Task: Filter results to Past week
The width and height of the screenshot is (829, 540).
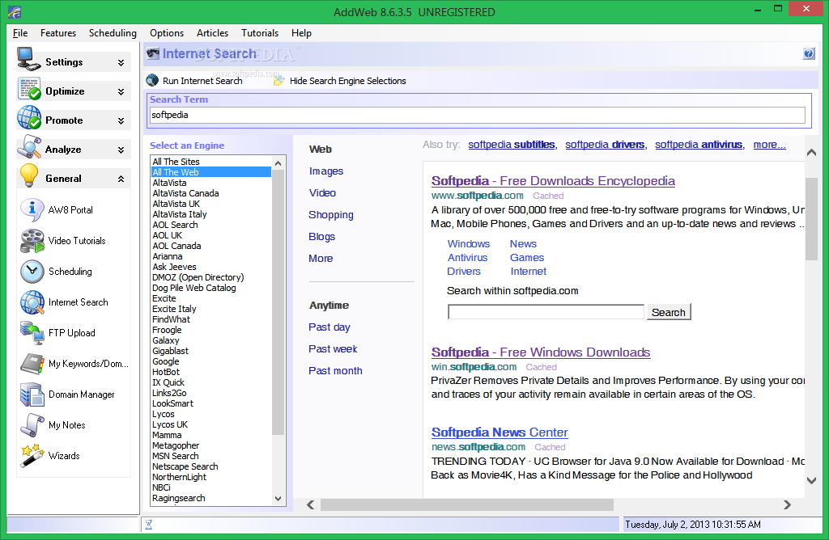Action: tap(333, 349)
